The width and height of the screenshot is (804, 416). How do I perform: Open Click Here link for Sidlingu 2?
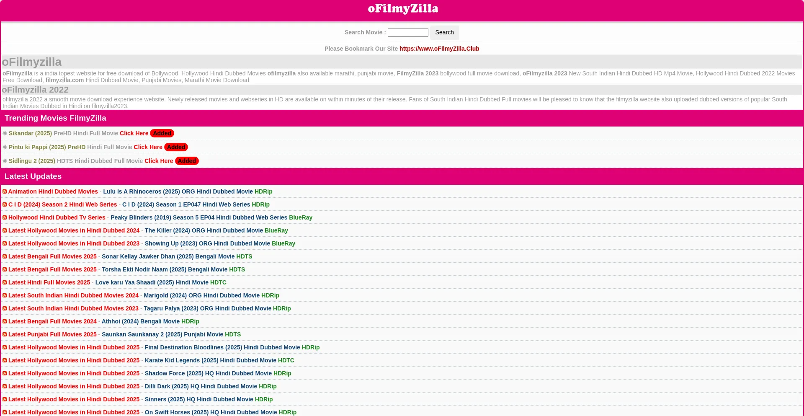(159, 161)
